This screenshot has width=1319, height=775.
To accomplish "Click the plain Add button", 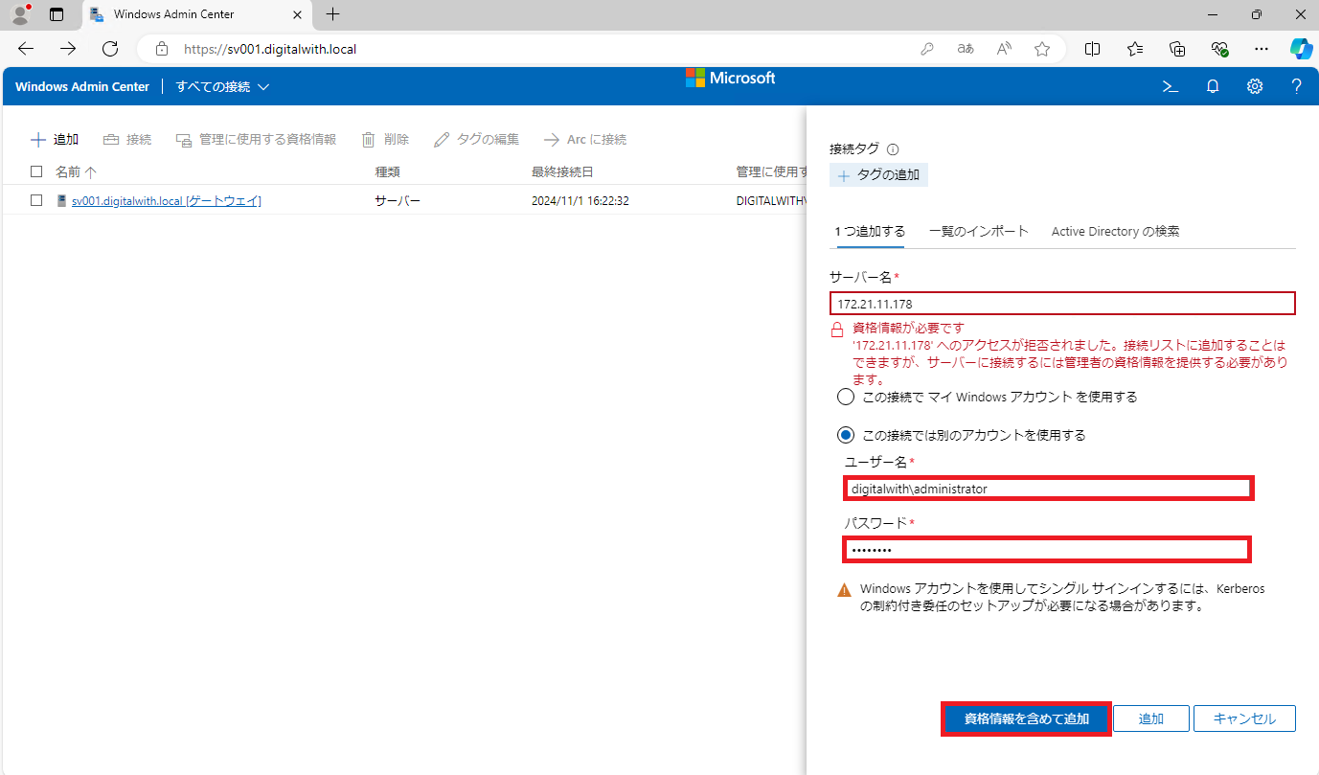I will coord(1151,718).
